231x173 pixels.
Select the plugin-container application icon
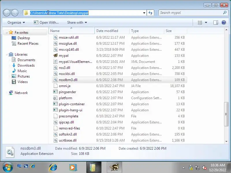55,104
